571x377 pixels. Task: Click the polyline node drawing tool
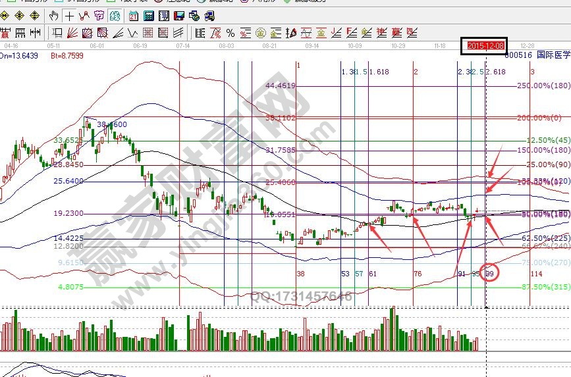coord(83,15)
